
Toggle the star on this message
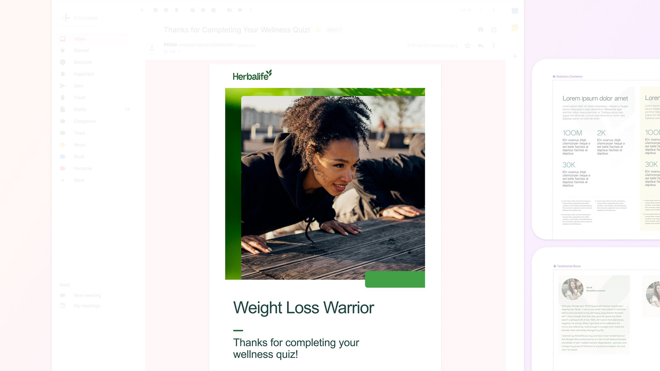467,45
